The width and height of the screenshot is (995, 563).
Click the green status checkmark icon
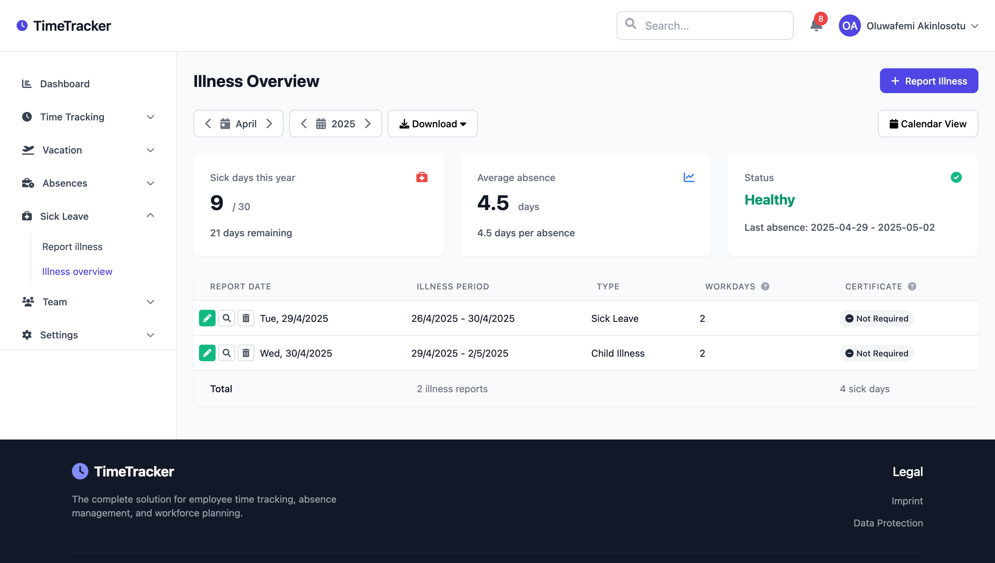tap(956, 177)
